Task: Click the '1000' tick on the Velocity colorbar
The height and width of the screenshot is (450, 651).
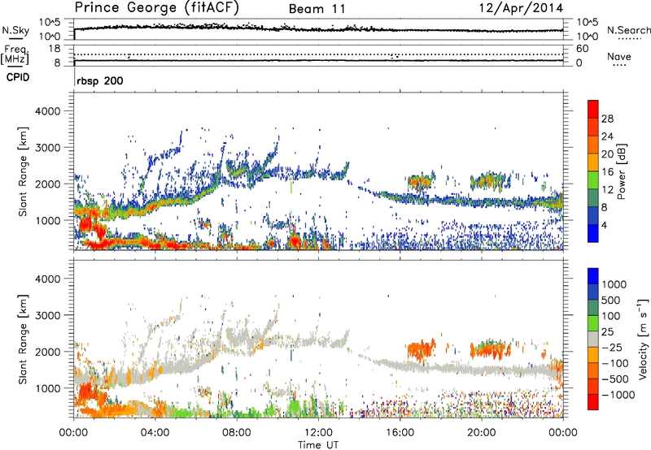Action: tap(614, 284)
